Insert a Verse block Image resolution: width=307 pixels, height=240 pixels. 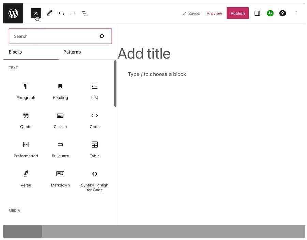[x=25, y=178]
